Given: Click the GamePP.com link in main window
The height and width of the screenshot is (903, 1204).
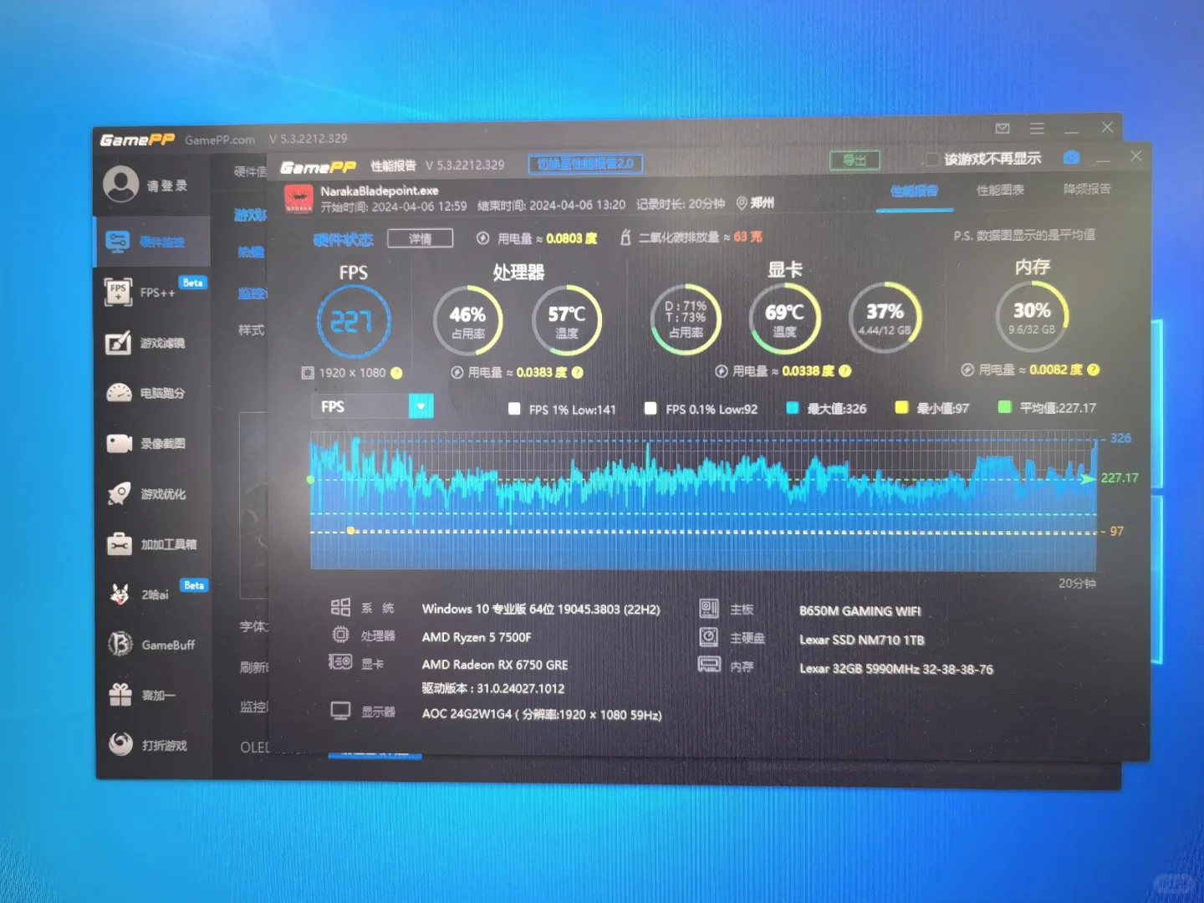Looking at the screenshot, I should click(x=220, y=140).
